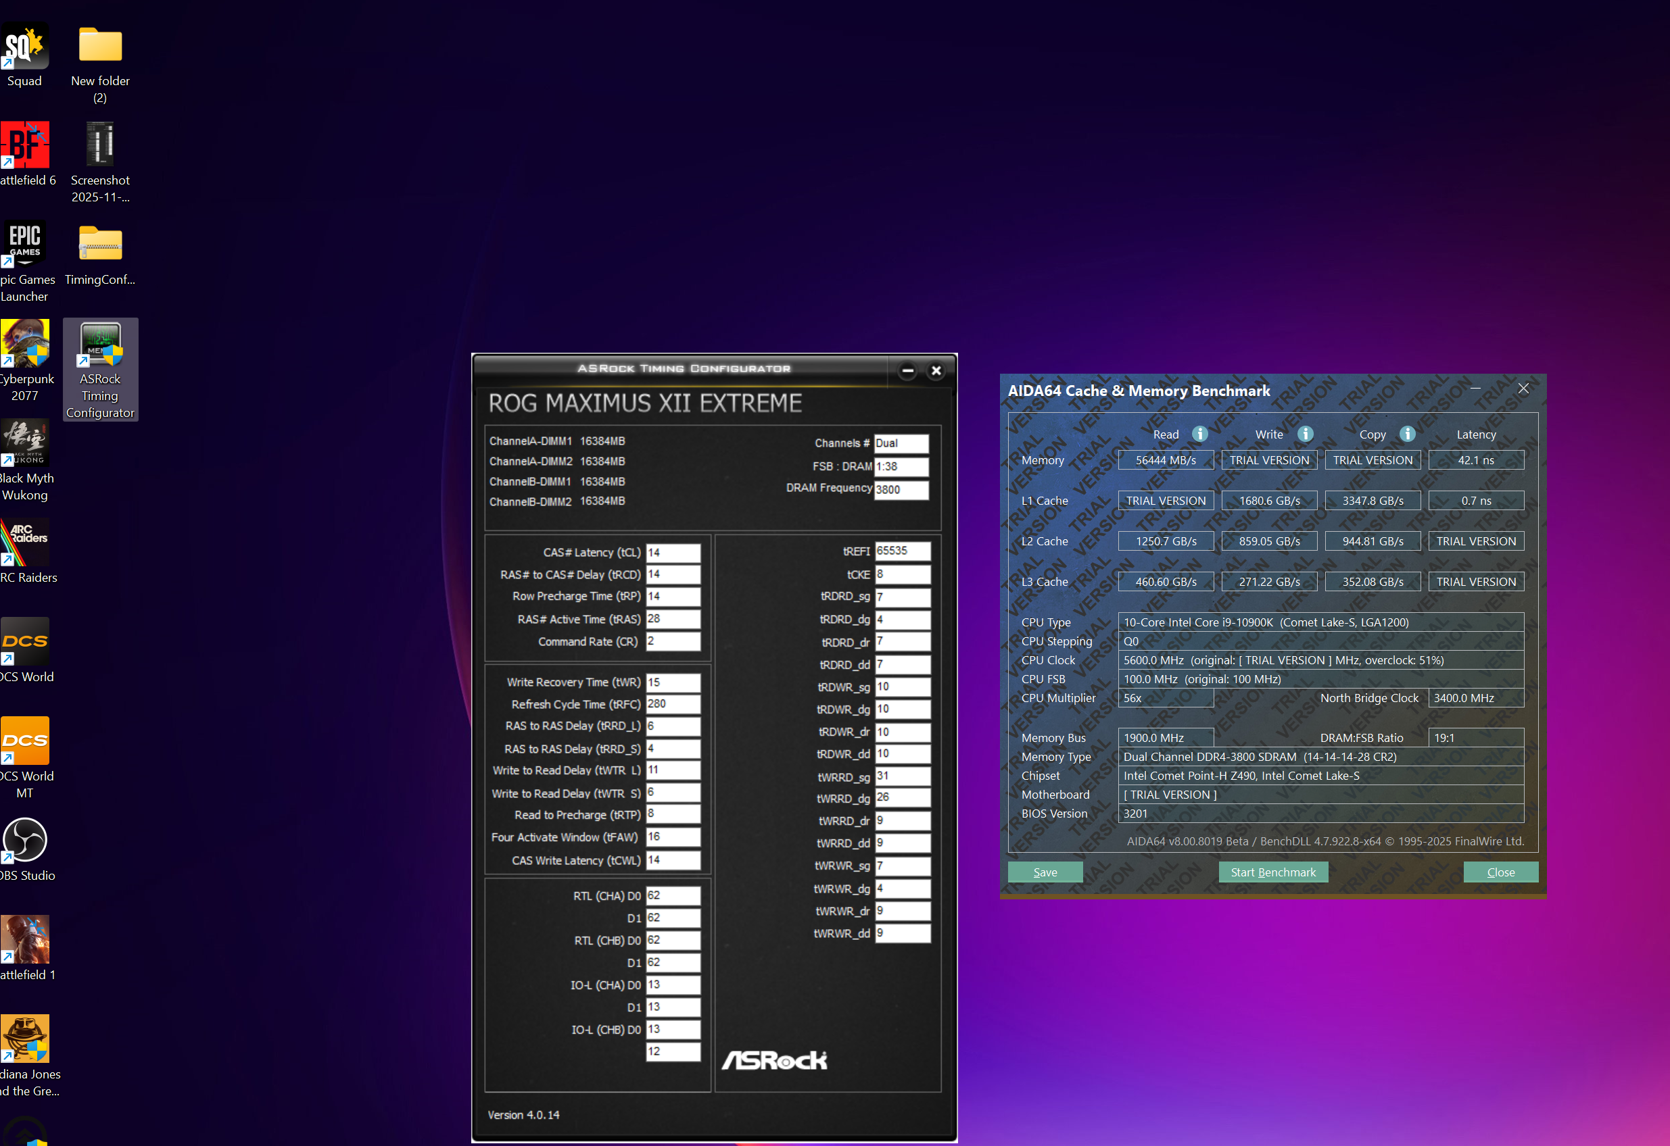Click the Memory Read result 56444 MB/s
Image resolution: width=1670 pixels, height=1146 pixels.
[x=1166, y=460]
